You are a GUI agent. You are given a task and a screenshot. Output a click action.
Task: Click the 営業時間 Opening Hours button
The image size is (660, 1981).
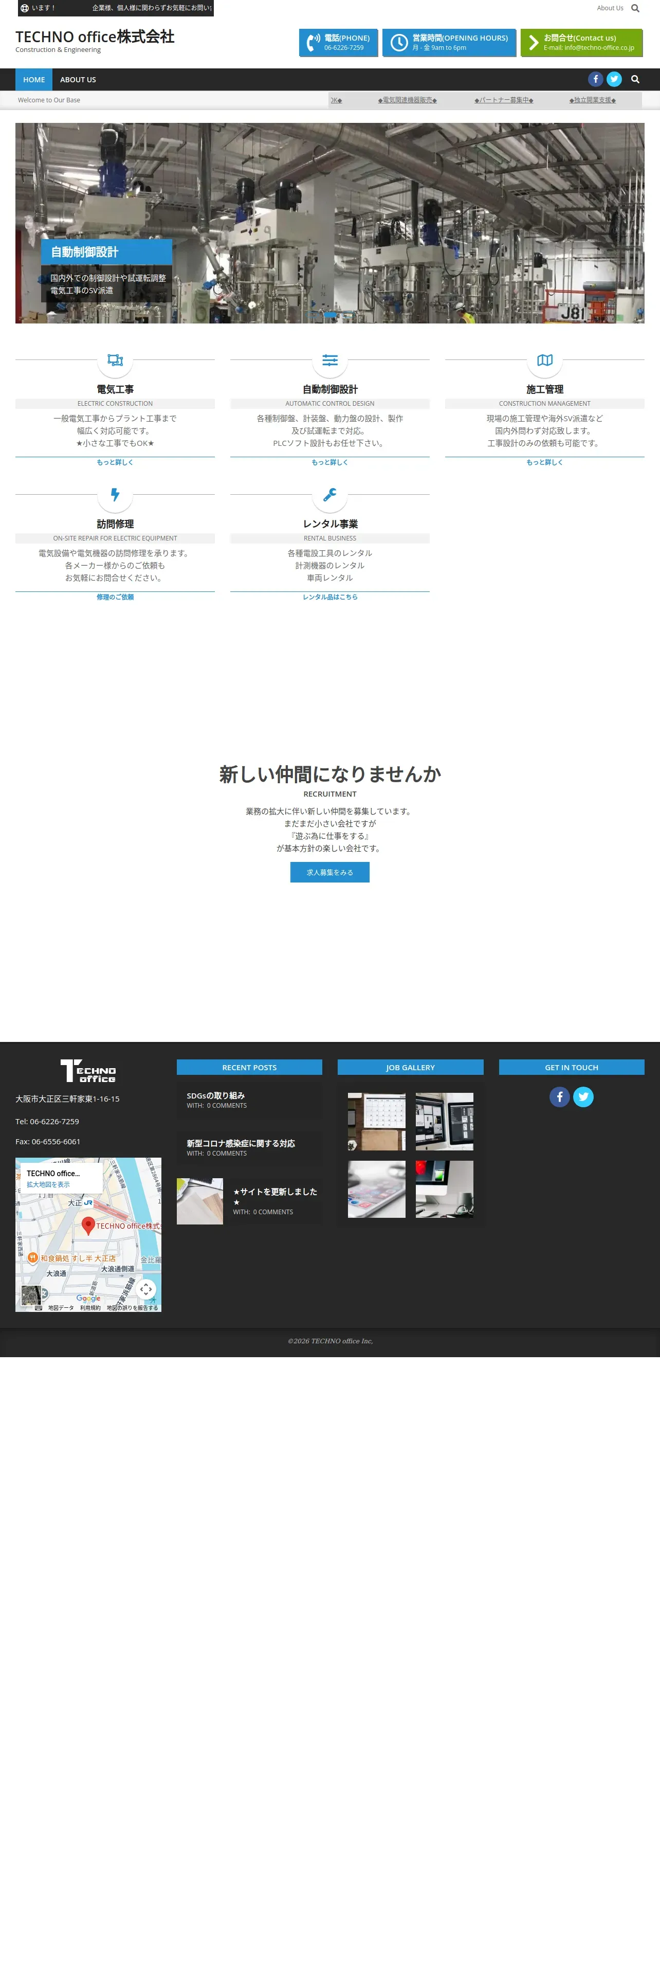click(x=449, y=42)
